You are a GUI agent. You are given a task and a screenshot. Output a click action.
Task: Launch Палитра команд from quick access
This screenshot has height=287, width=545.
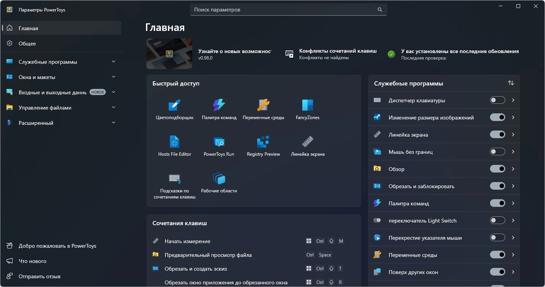(x=219, y=105)
